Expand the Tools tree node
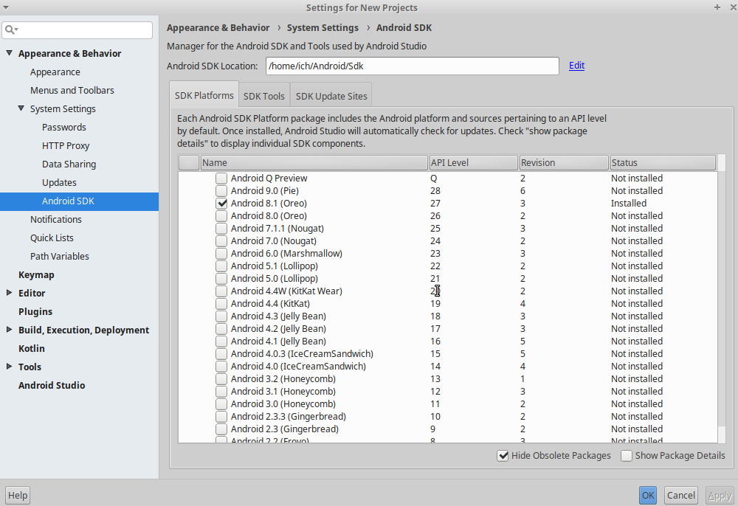 (x=9, y=367)
